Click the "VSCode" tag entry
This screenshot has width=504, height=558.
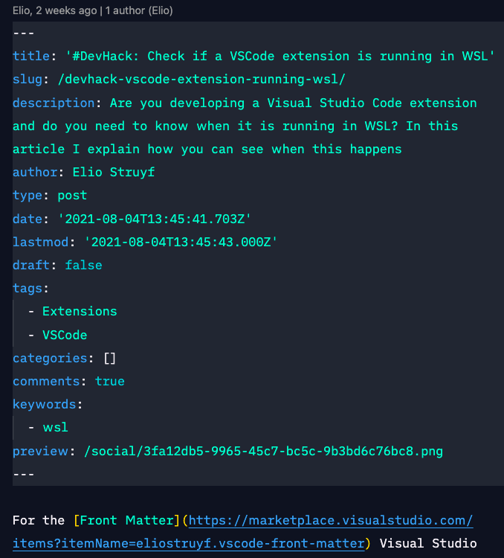click(65, 335)
